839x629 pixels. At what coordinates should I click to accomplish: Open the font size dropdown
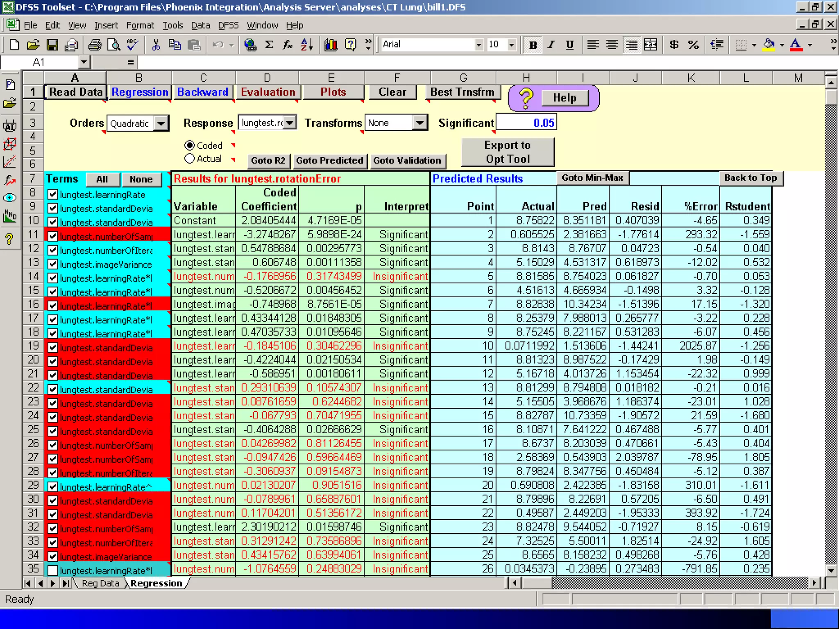tap(511, 45)
